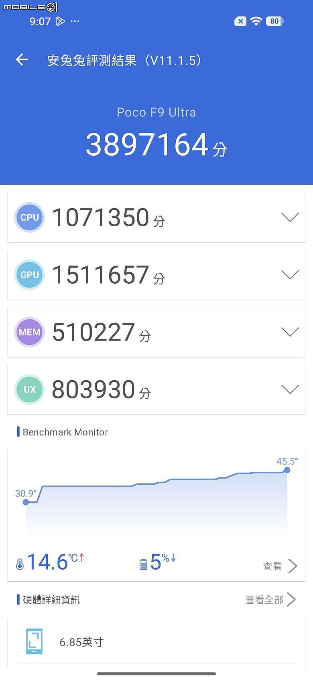Tap the crossed-out SIM status icon
313x680 pixels.
point(240,21)
